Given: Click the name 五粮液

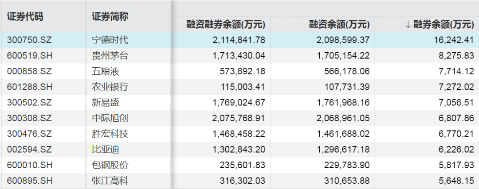Looking at the screenshot, I should click(106, 71).
